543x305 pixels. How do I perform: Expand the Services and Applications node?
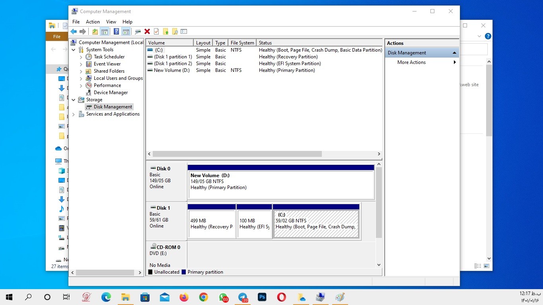pos(74,114)
